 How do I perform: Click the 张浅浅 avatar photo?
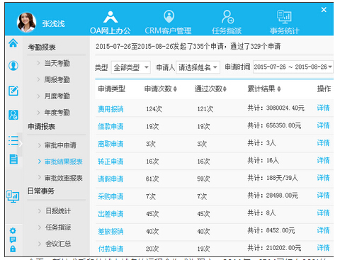pos(26,22)
